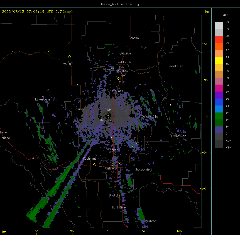Click the Lake Louise label
240x235 pixels.
click(5, 135)
